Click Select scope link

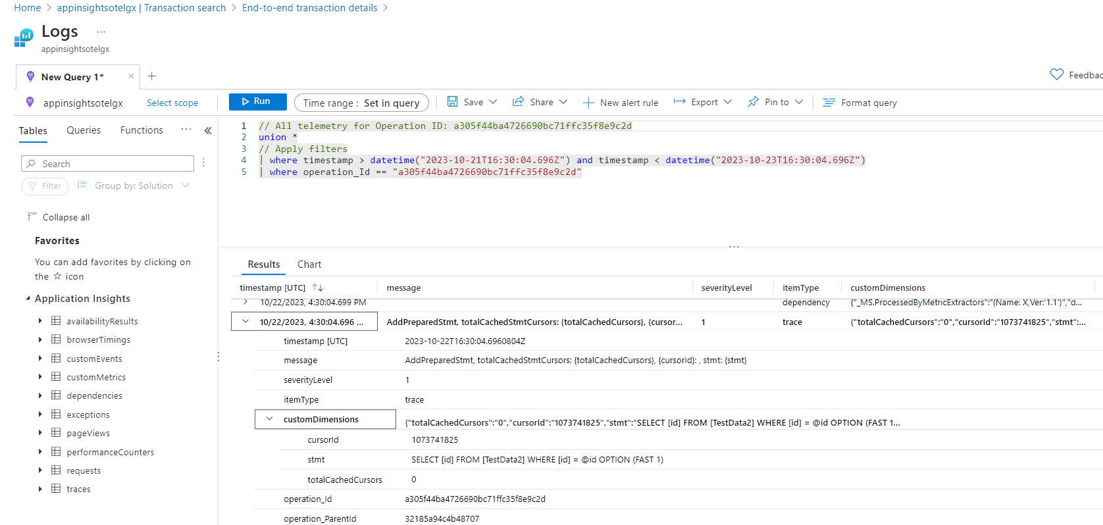[172, 103]
